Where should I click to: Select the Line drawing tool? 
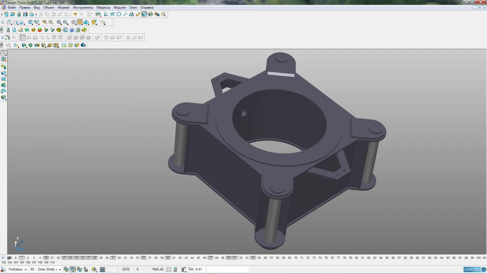tap(112, 14)
